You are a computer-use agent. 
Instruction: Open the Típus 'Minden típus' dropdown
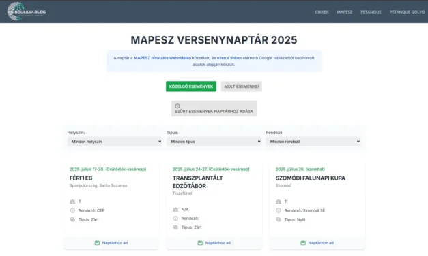pyautogui.click(x=214, y=142)
